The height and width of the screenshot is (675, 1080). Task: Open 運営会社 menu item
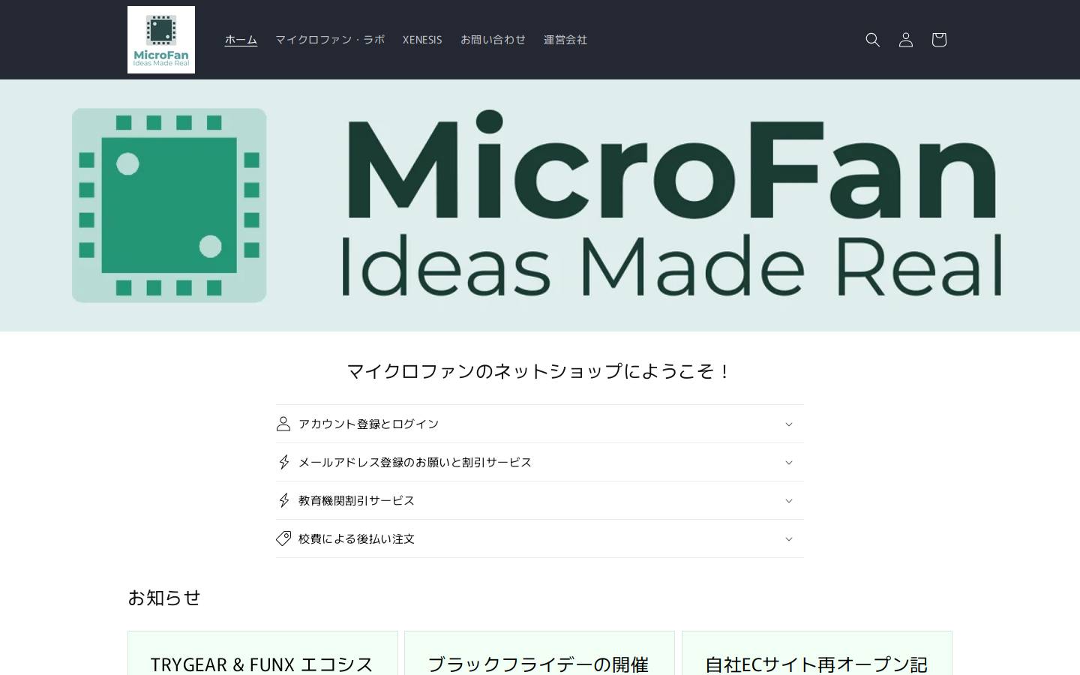[565, 40]
